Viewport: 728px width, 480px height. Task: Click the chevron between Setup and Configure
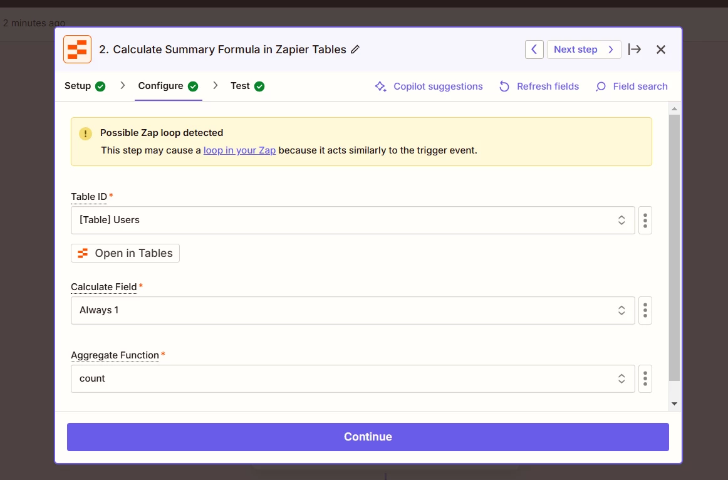pyautogui.click(x=123, y=85)
